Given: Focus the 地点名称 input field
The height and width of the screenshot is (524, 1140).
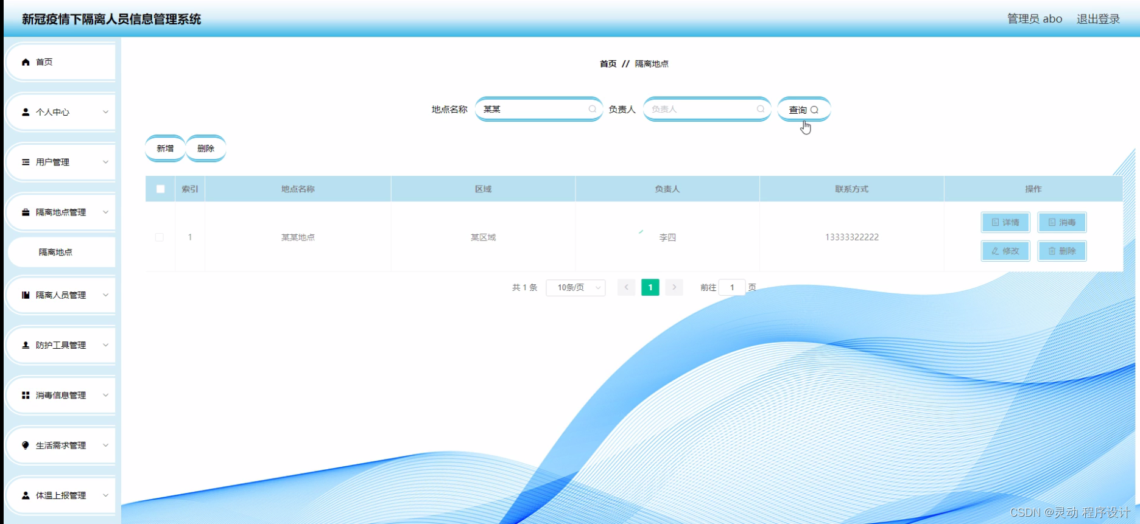Looking at the screenshot, I should (x=538, y=109).
